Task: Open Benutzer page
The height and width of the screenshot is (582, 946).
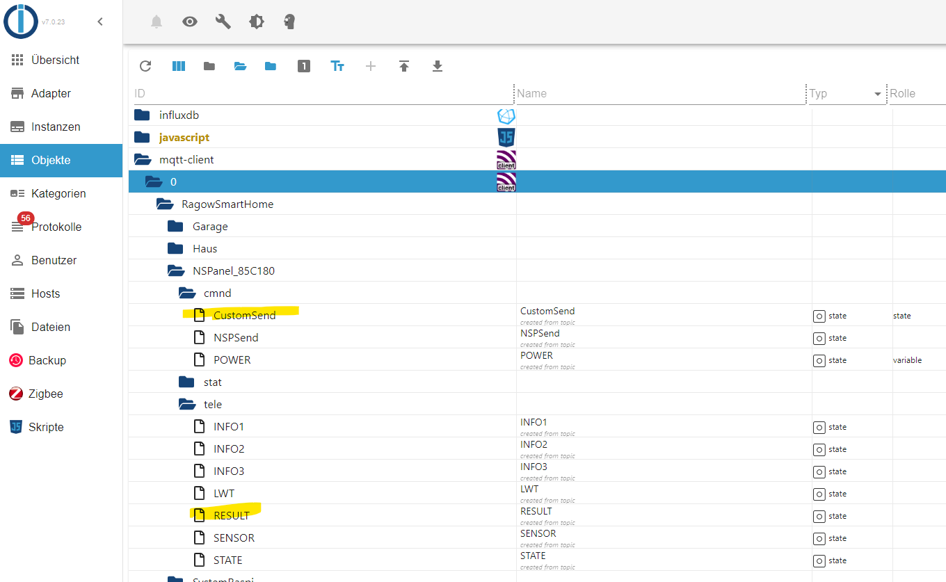Action: [61, 260]
